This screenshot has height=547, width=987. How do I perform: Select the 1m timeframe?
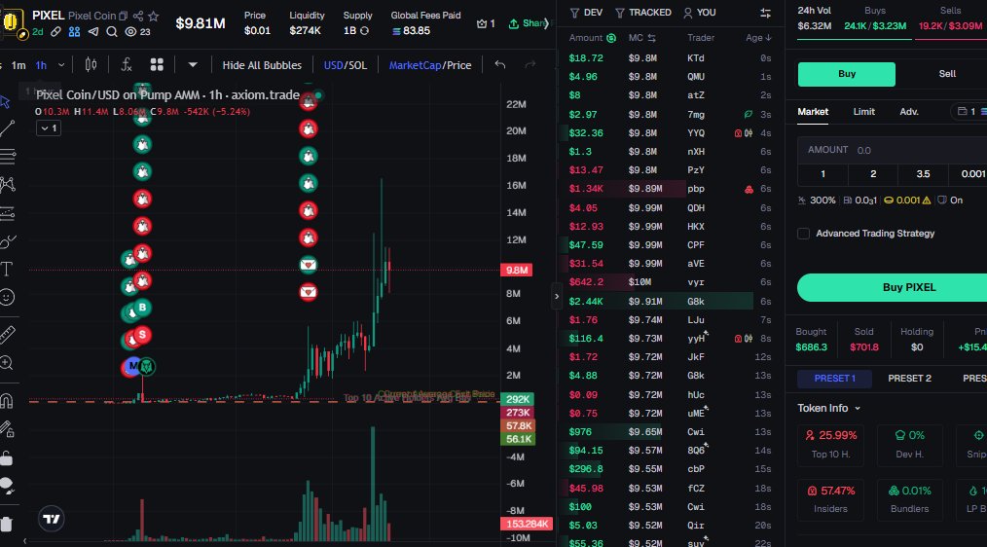(x=18, y=65)
